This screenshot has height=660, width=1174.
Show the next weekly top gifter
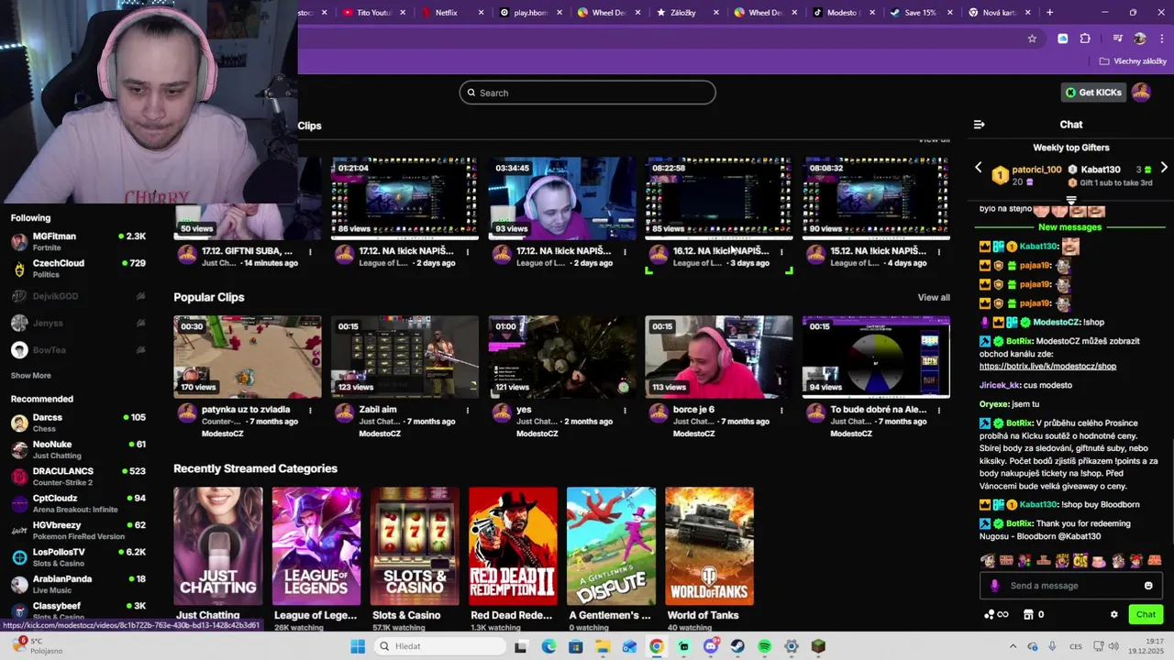tap(1164, 168)
